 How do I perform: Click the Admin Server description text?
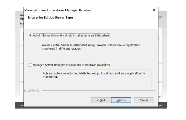click(x=91, y=47)
